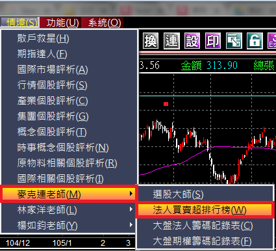Screen dimensions: 276x251
Task: Select 散戶救星(H) menu entry
Action: [x=69, y=38]
